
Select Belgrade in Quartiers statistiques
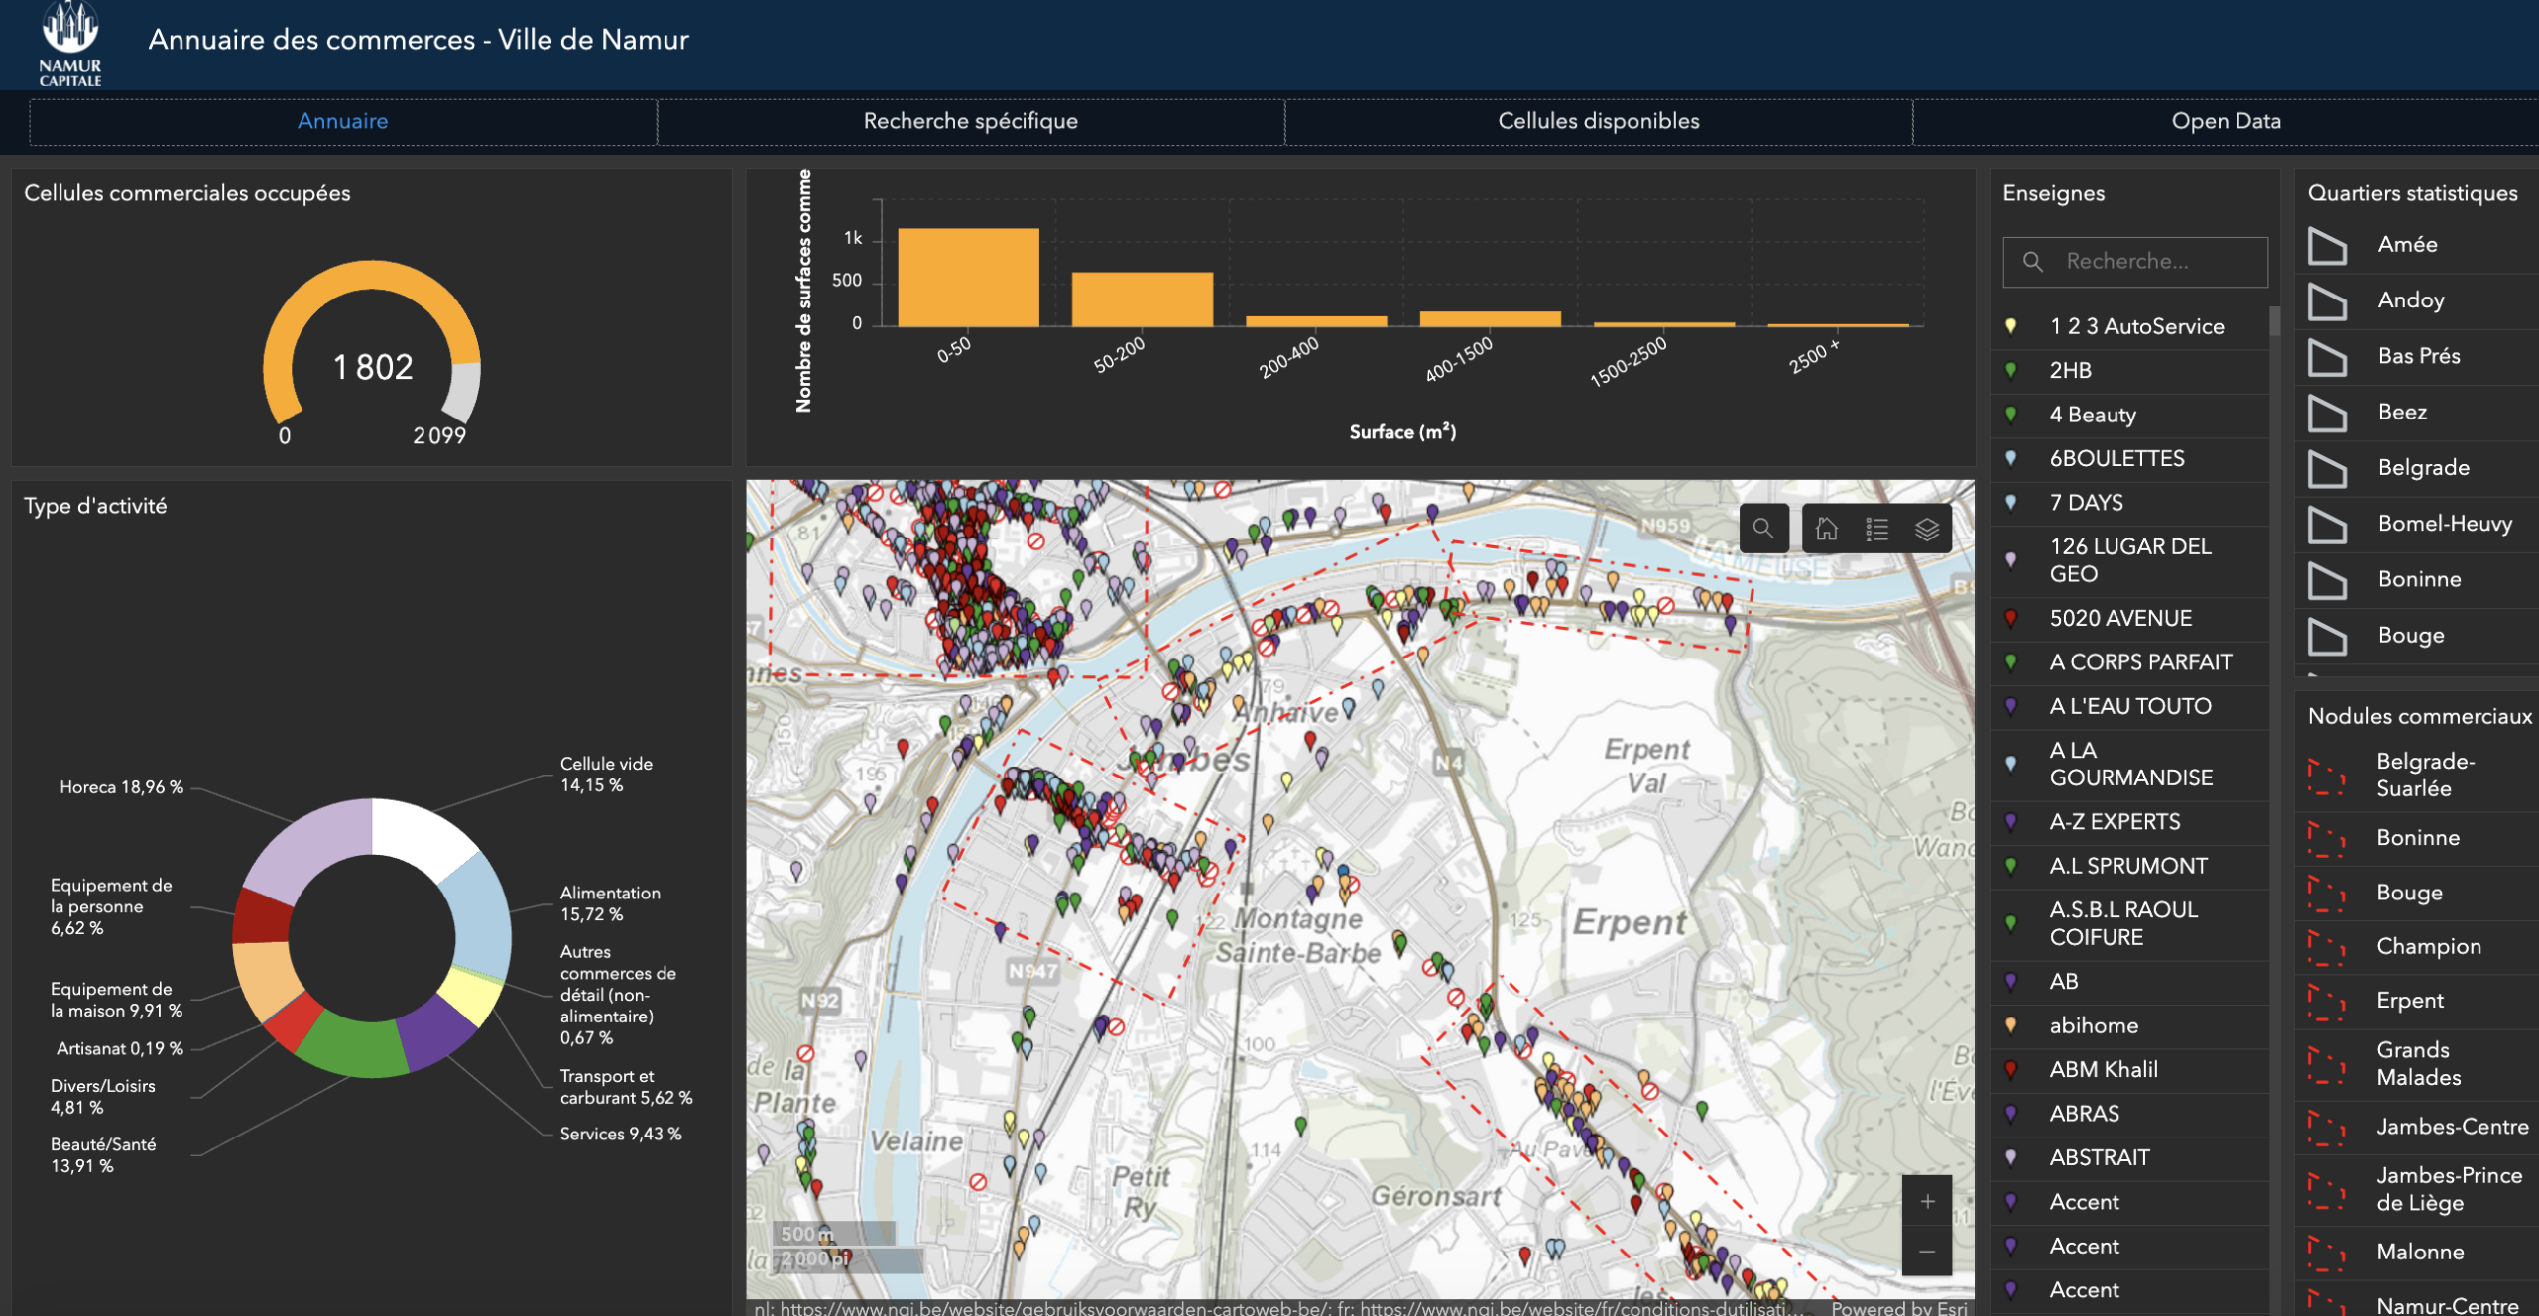click(2422, 467)
